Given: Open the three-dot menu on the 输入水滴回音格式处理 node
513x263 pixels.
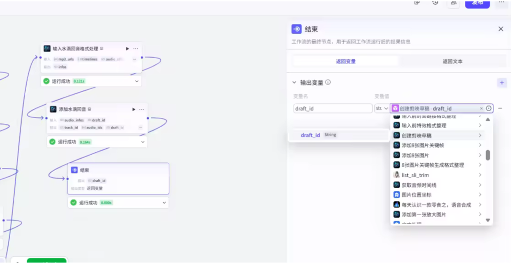Looking at the screenshot, I should click(x=136, y=48).
